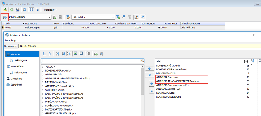Click the printer icon
Image resolution: width=261 pixels, height=116 pixels.
pyautogui.click(x=18, y=10)
